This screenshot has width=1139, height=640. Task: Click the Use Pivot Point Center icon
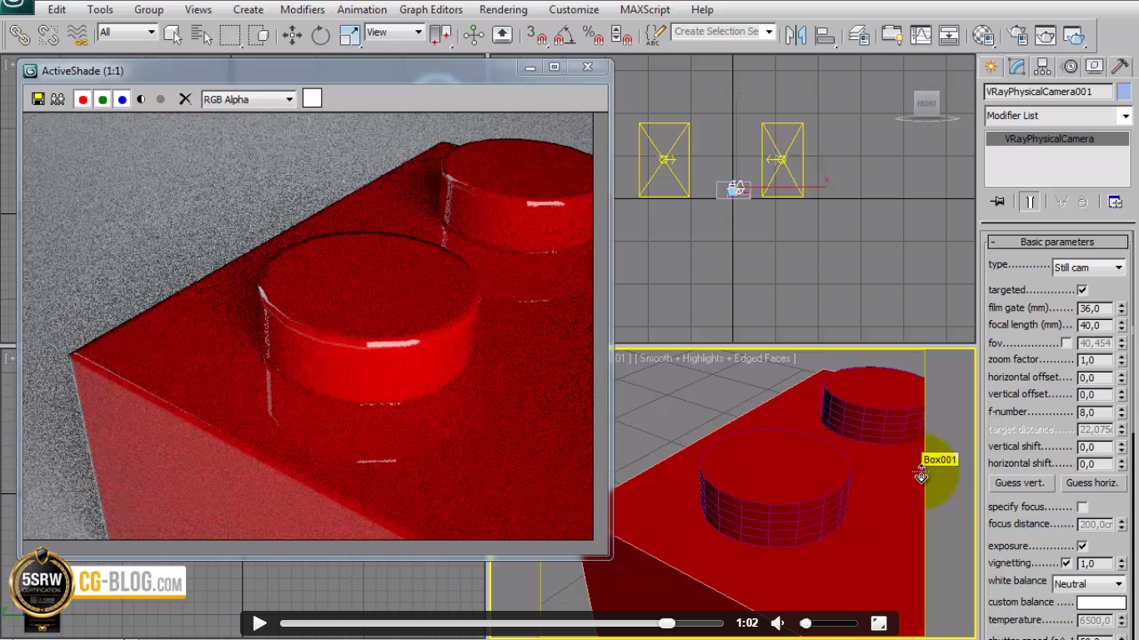click(440, 34)
